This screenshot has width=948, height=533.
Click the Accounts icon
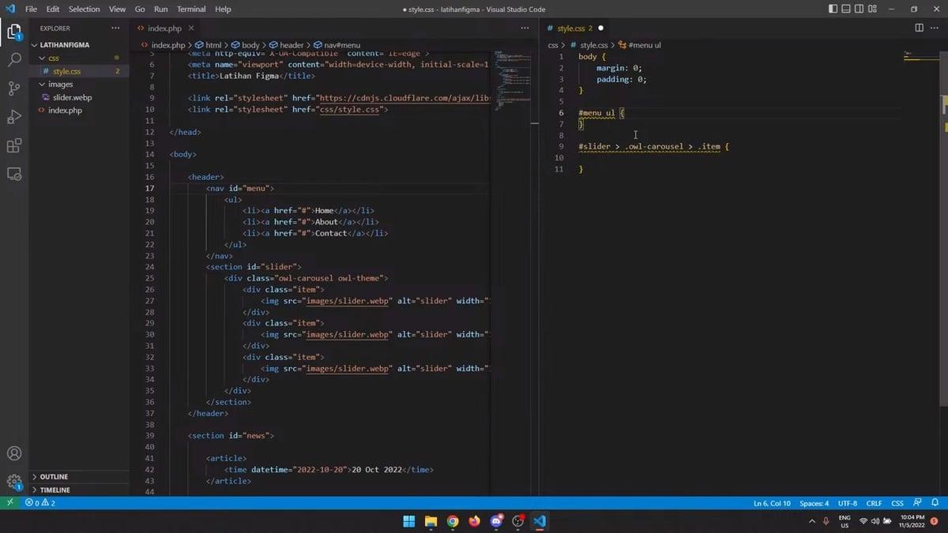click(14, 454)
